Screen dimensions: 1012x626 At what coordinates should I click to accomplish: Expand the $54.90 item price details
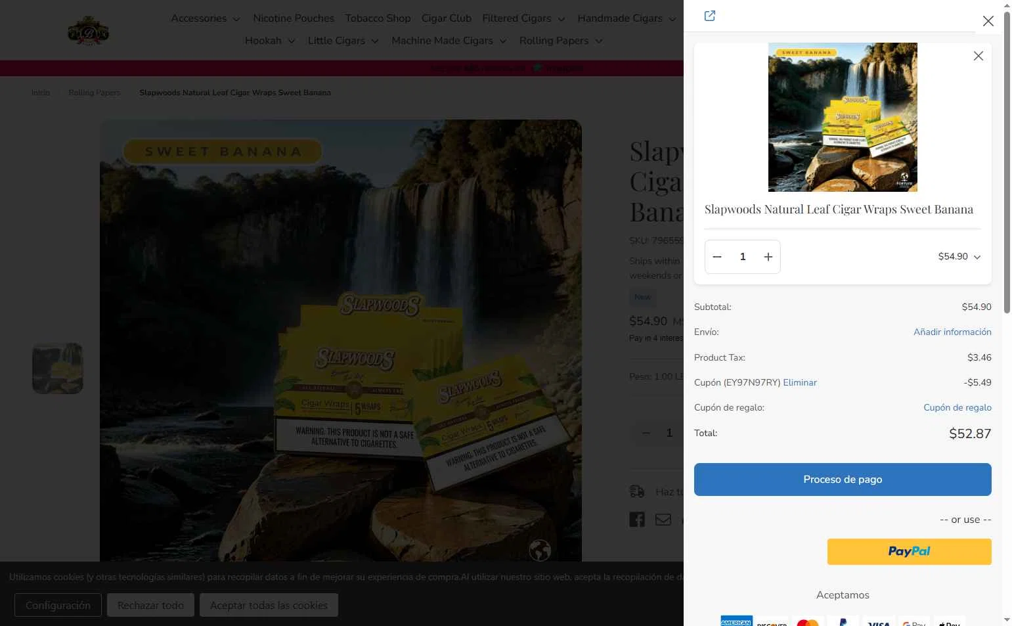click(x=959, y=257)
